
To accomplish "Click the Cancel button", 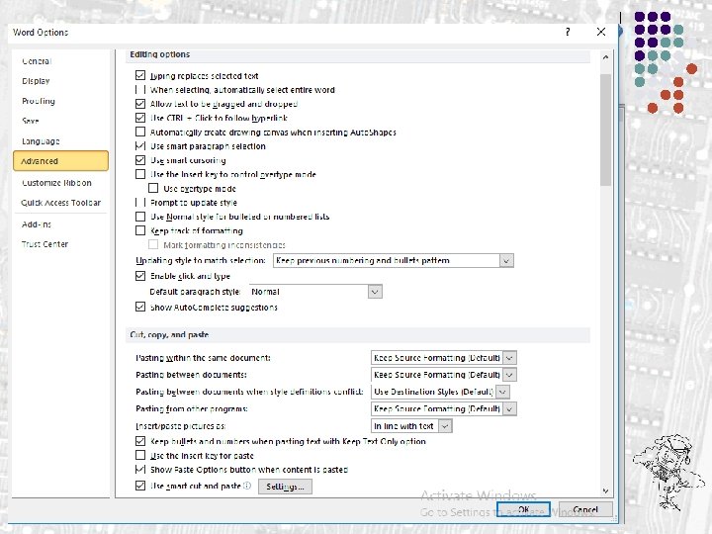I will 585,509.
